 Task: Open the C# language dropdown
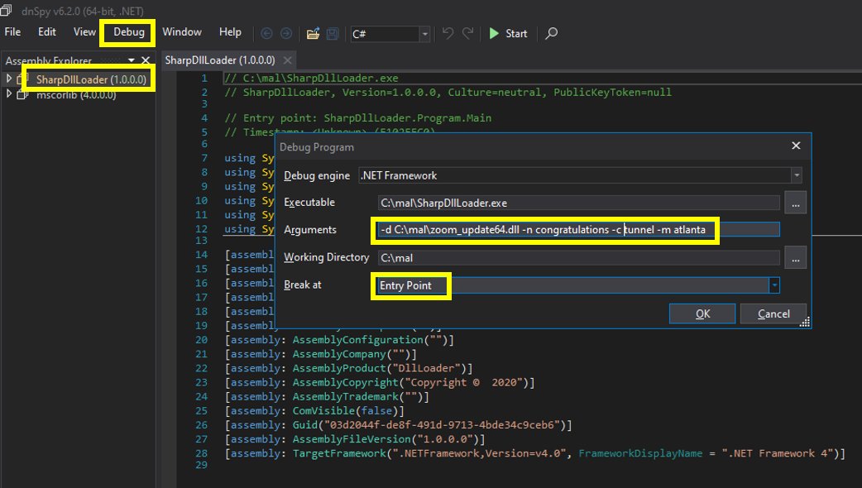click(390, 34)
